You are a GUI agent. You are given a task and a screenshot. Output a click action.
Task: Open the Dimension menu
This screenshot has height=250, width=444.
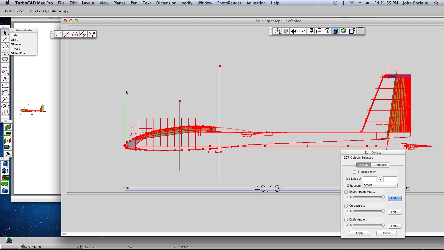point(166,3)
